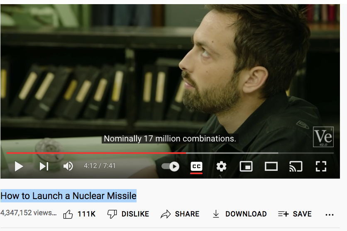Click the SHARE button
The image size is (347, 231).
click(x=180, y=214)
